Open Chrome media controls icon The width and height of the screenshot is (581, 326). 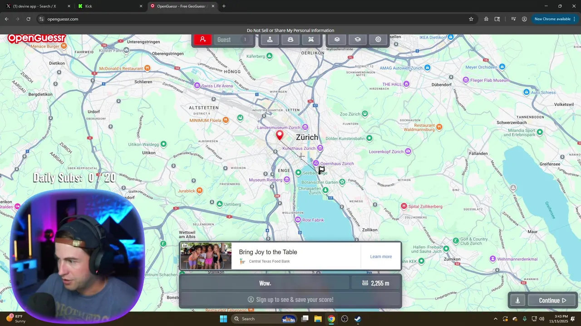[x=513, y=19]
